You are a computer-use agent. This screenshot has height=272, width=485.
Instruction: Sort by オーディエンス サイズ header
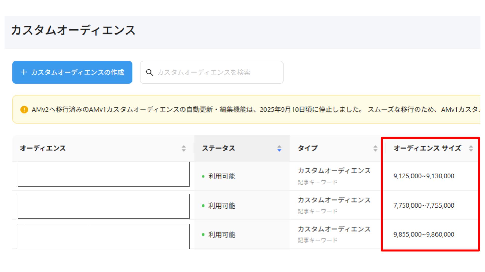[x=427, y=148]
